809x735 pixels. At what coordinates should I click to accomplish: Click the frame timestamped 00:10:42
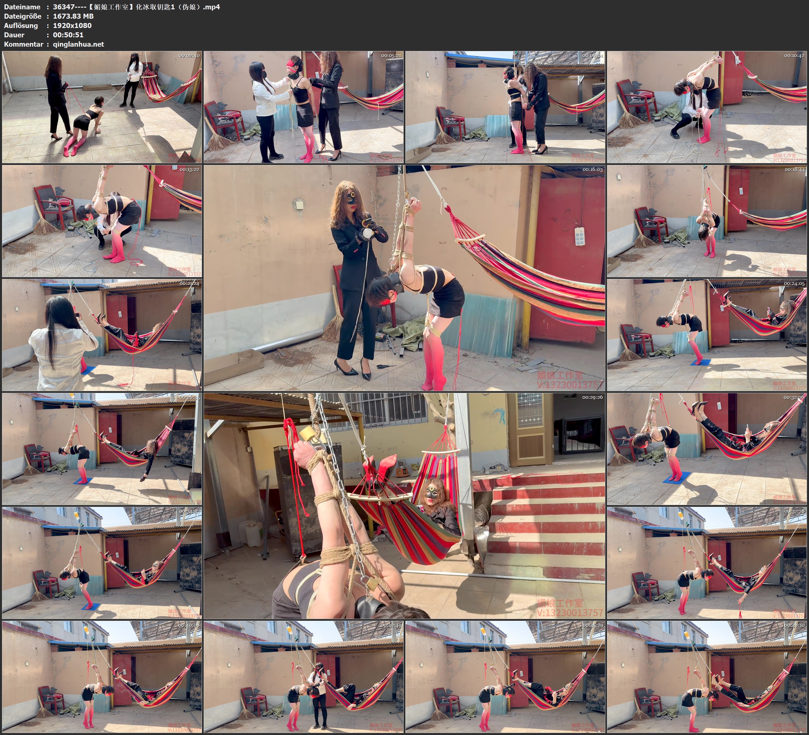click(x=707, y=107)
